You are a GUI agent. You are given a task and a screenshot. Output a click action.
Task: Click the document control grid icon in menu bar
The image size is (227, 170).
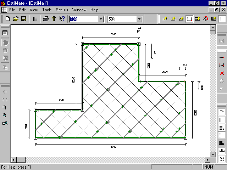pos(4,10)
